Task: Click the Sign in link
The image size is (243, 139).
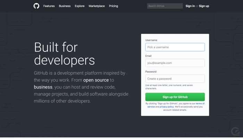Action: pyautogui.click(x=190, y=6)
